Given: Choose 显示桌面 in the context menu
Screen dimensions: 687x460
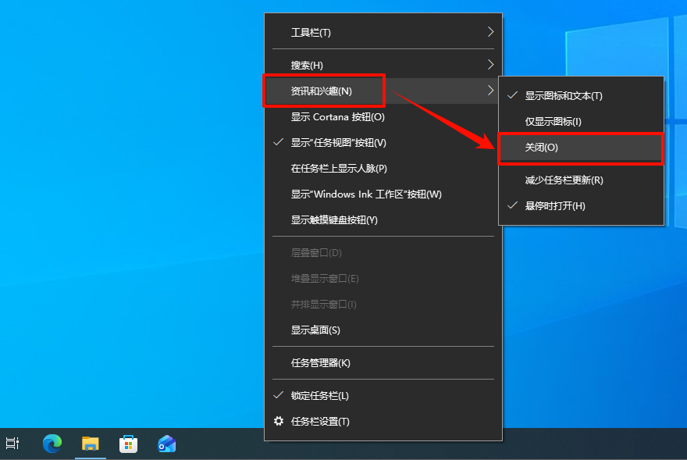Looking at the screenshot, I should 316,330.
